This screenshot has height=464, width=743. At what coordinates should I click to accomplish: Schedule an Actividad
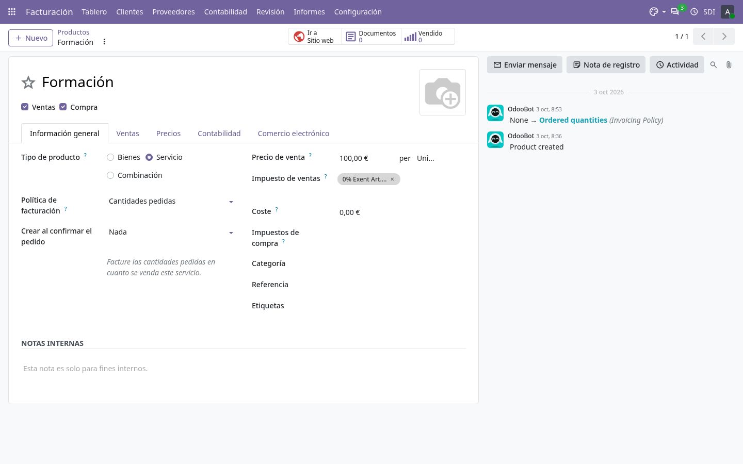point(677,65)
